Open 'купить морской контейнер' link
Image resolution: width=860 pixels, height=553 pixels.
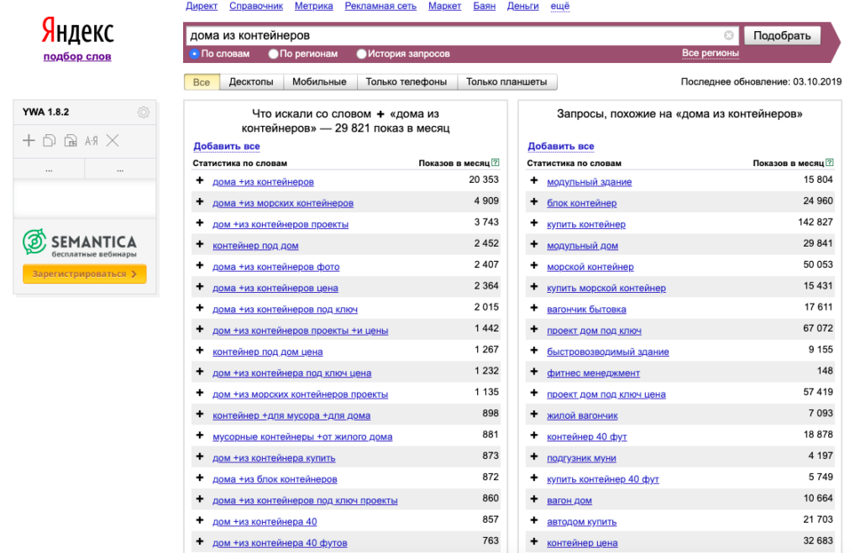tap(606, 288)
